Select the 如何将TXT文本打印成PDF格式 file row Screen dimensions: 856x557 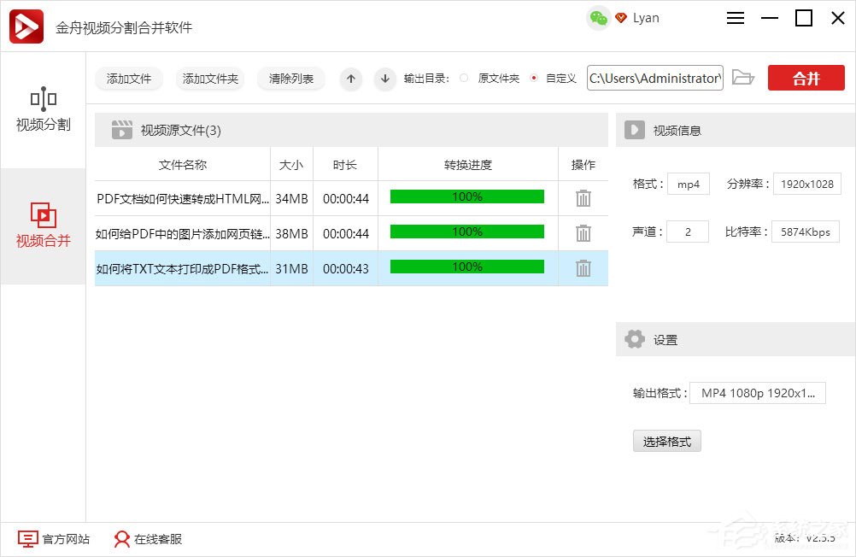coord(256,267)
